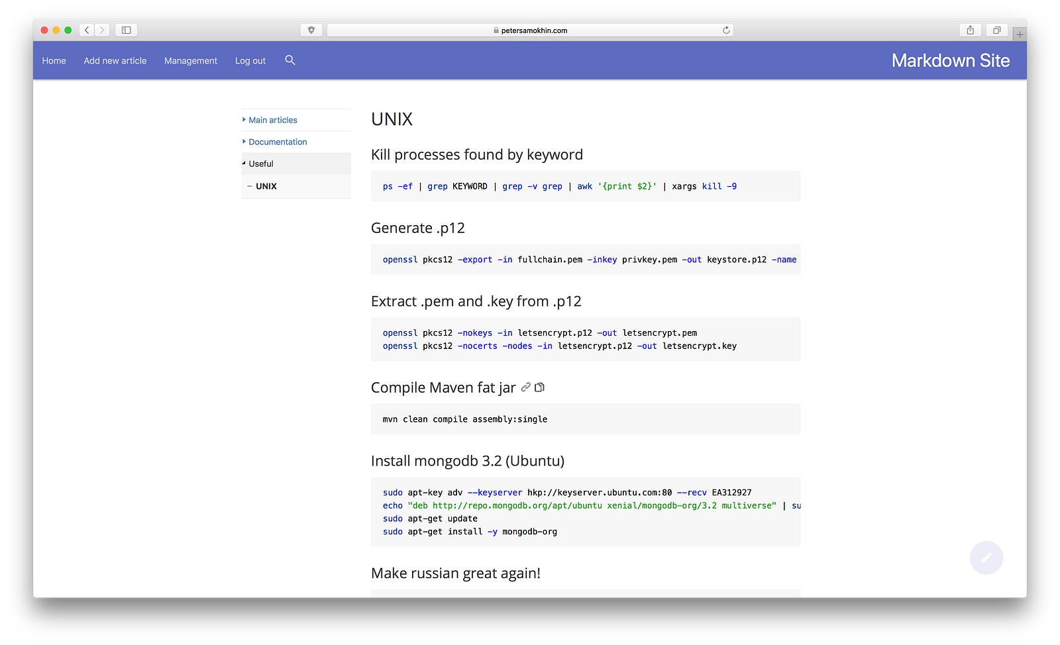
Task: Click the 'Generate .p12' heading
Action: point(418,228)
